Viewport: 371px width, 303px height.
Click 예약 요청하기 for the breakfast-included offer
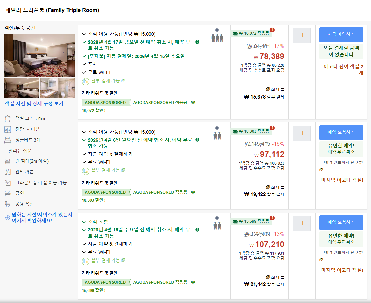coord(341,222)
